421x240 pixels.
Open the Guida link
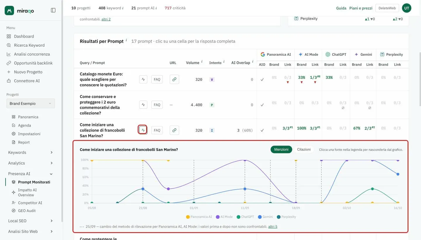[341, 8]
